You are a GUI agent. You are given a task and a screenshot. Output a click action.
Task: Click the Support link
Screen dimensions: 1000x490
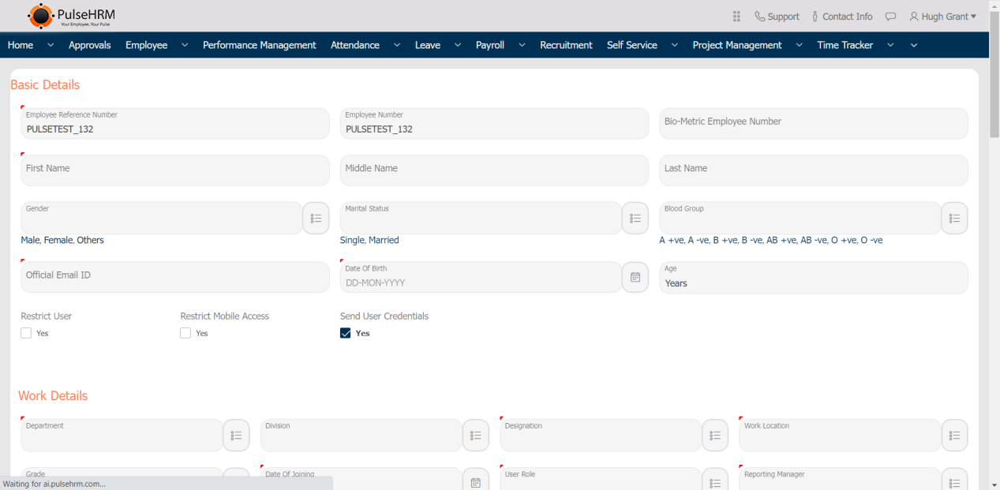777,17
